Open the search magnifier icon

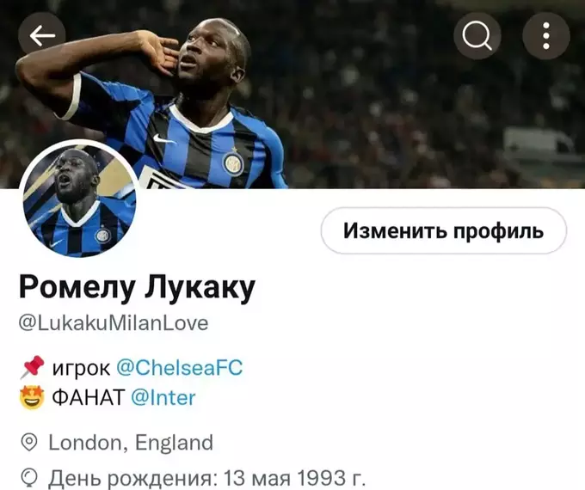pyautogui.click(x=477, y=36)
